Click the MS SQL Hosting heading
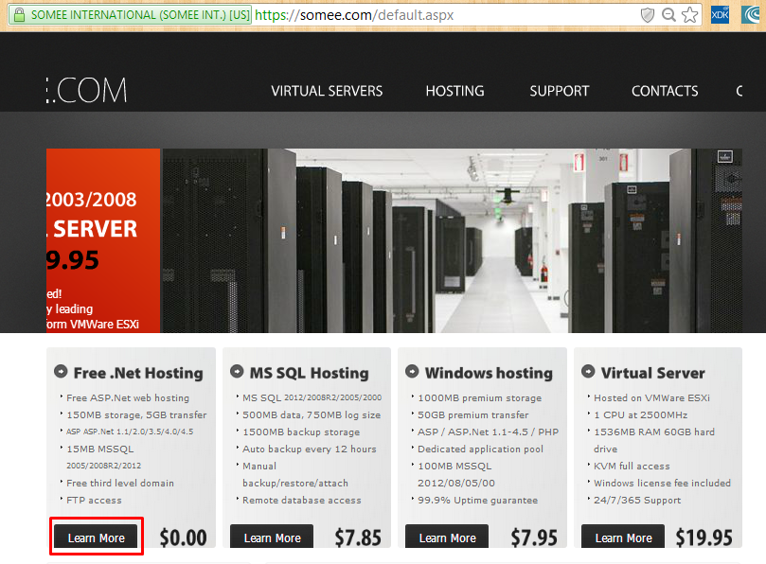This screenshot has height=564, width=766. click(310, 373)
